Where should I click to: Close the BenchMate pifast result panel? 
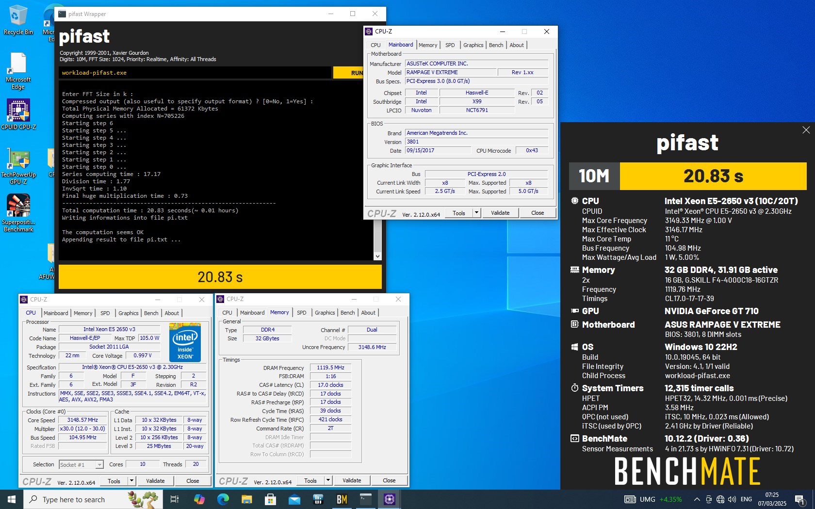click(x=806, y=130)
